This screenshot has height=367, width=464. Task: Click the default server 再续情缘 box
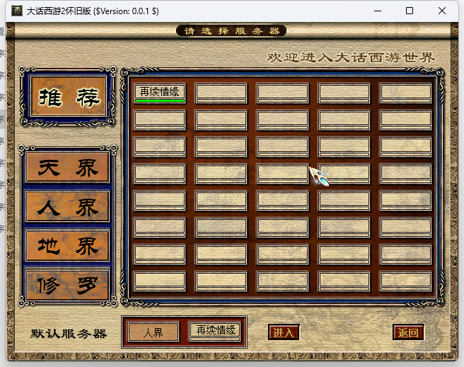tap(215, 331)
